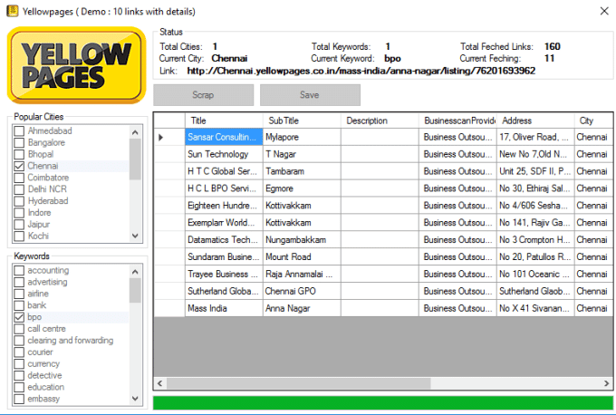
Task: Click the 17, Oliver Road address cell
Action: coord(535,137)
